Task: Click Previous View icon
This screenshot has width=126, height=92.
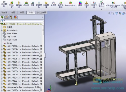Action: coord(116,13)
